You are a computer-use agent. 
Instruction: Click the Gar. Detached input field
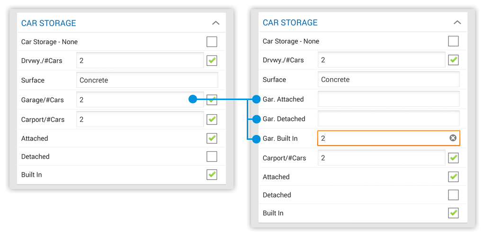(x=388, y=119)
